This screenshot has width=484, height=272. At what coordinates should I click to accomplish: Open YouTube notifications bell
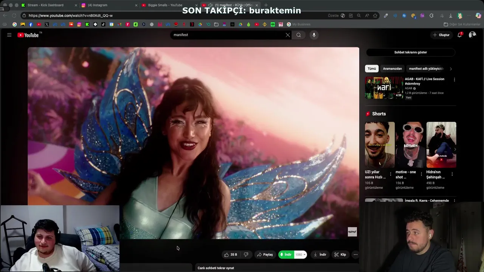pos(460,35)
